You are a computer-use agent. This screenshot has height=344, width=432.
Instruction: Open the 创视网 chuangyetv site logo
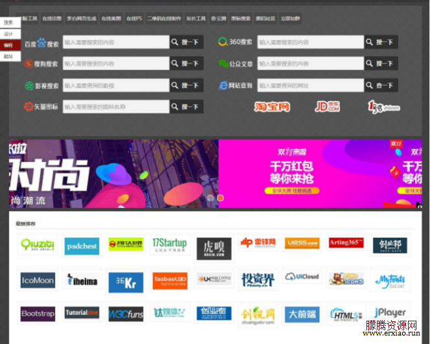coord(258,315)
